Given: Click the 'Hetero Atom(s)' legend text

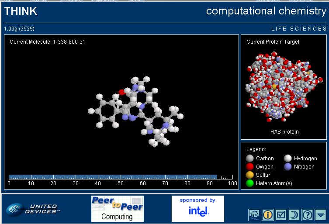Looking at the screenshot, I should pos(274,183).
